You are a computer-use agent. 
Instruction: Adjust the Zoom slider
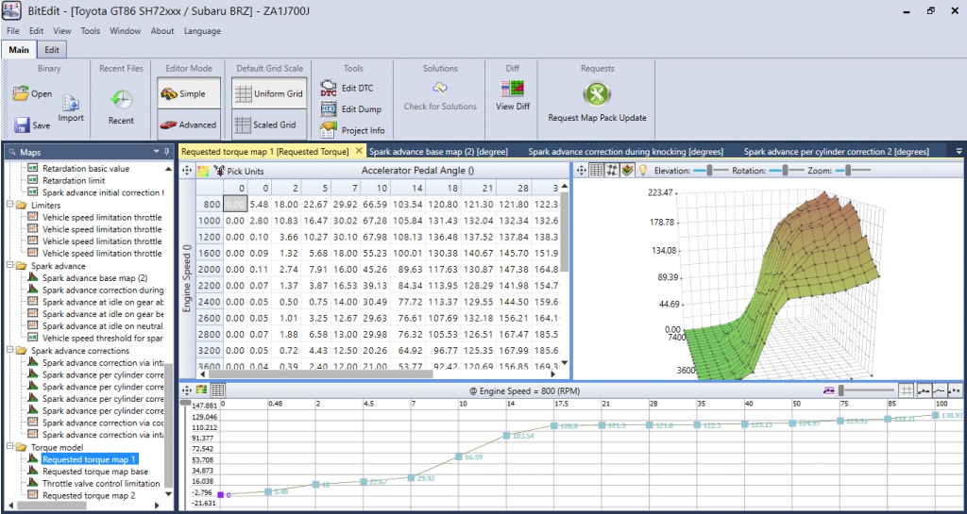pos(854,171)
